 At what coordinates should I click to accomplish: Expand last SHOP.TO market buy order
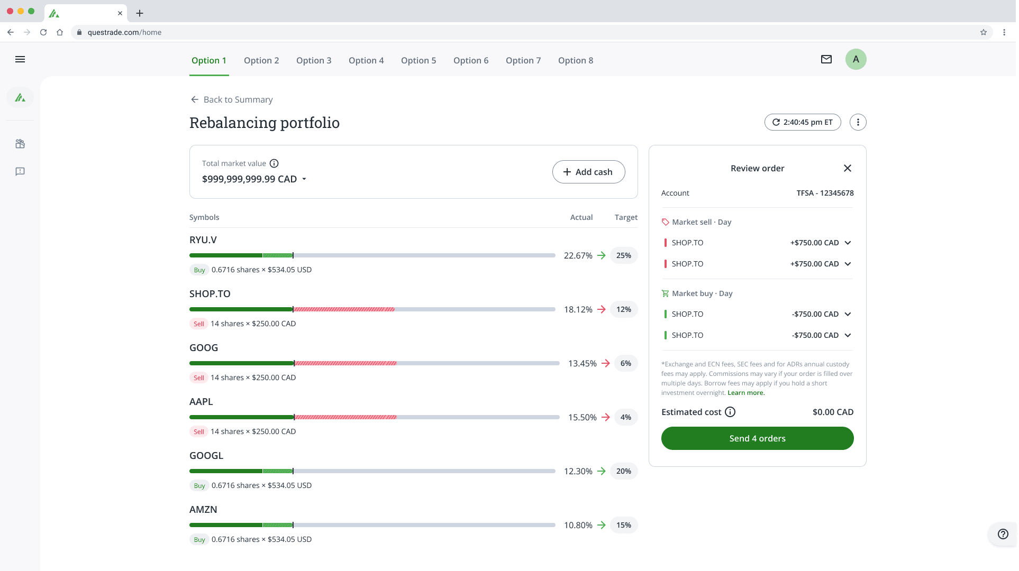tap(848, 335)
